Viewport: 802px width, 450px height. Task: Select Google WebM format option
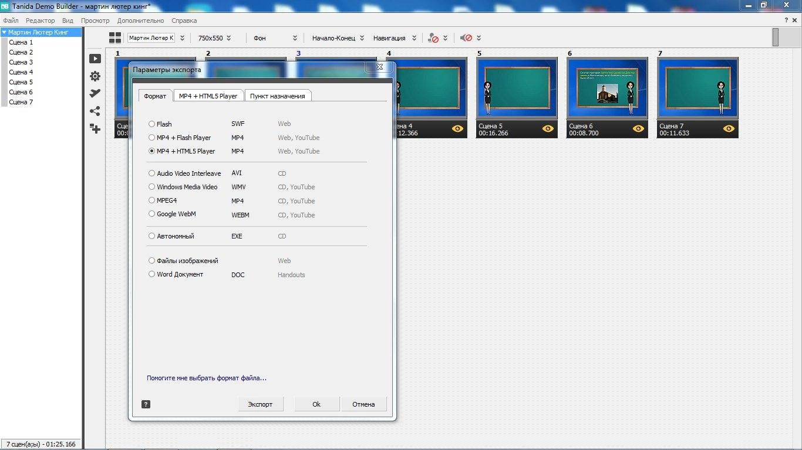[152, 214]
